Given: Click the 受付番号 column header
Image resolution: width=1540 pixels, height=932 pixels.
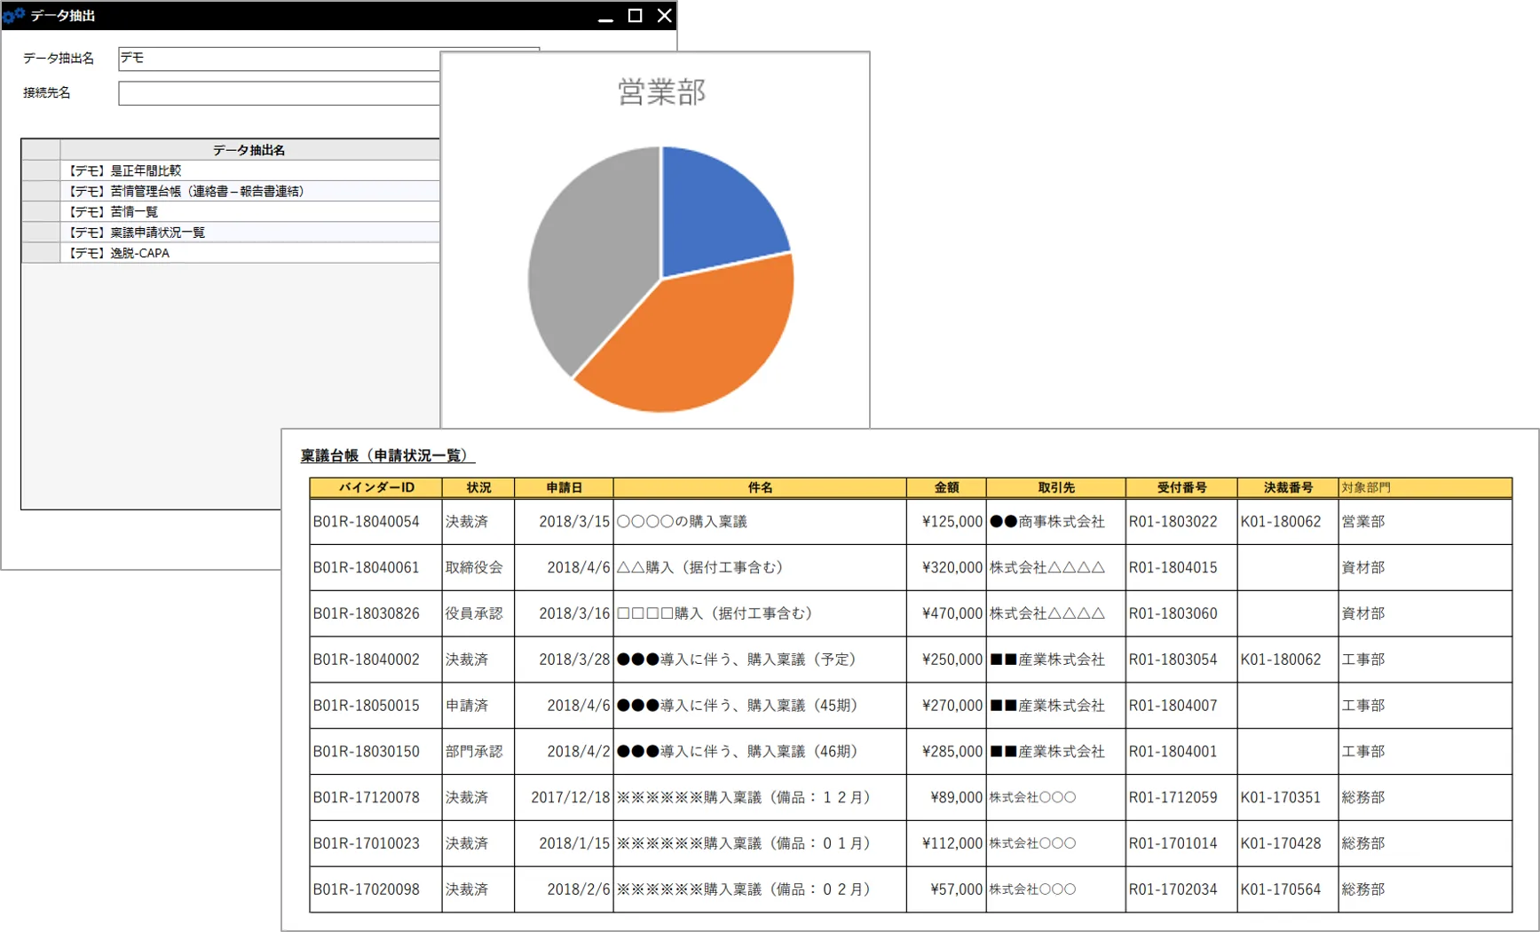Looking at the screenshot, I should pos(1181,487).
